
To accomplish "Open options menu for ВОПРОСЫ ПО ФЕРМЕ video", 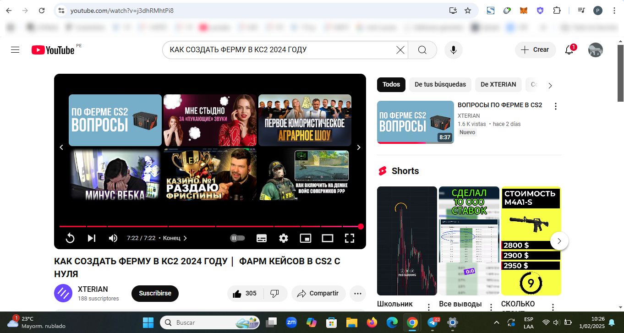I will point(556,106).
